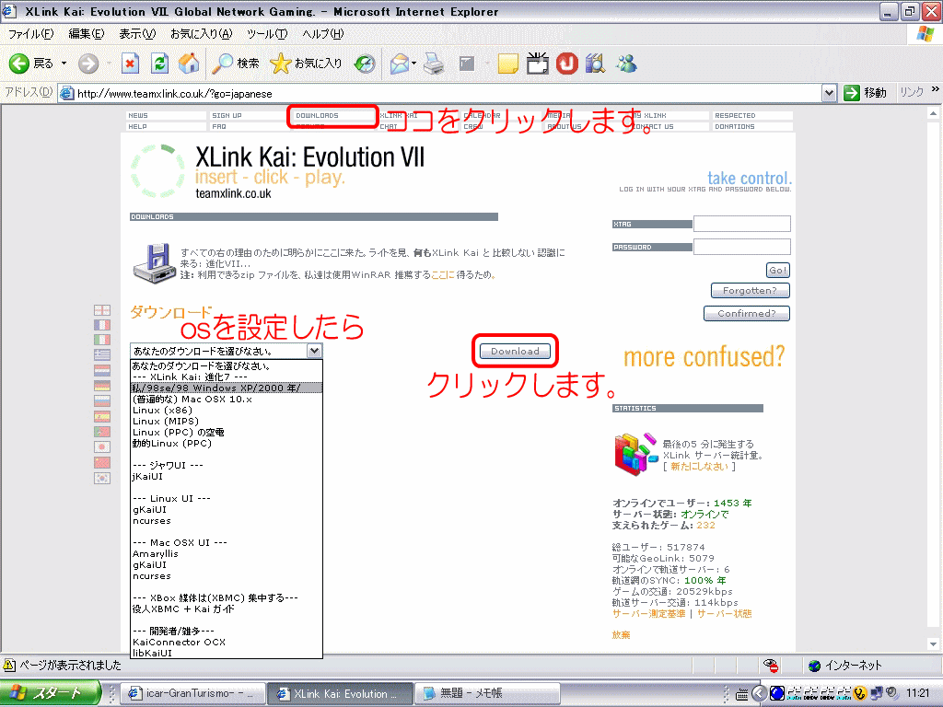The image size is (943, 707).
Task: Open the 表示(V) menu
Action: (137, 34)
